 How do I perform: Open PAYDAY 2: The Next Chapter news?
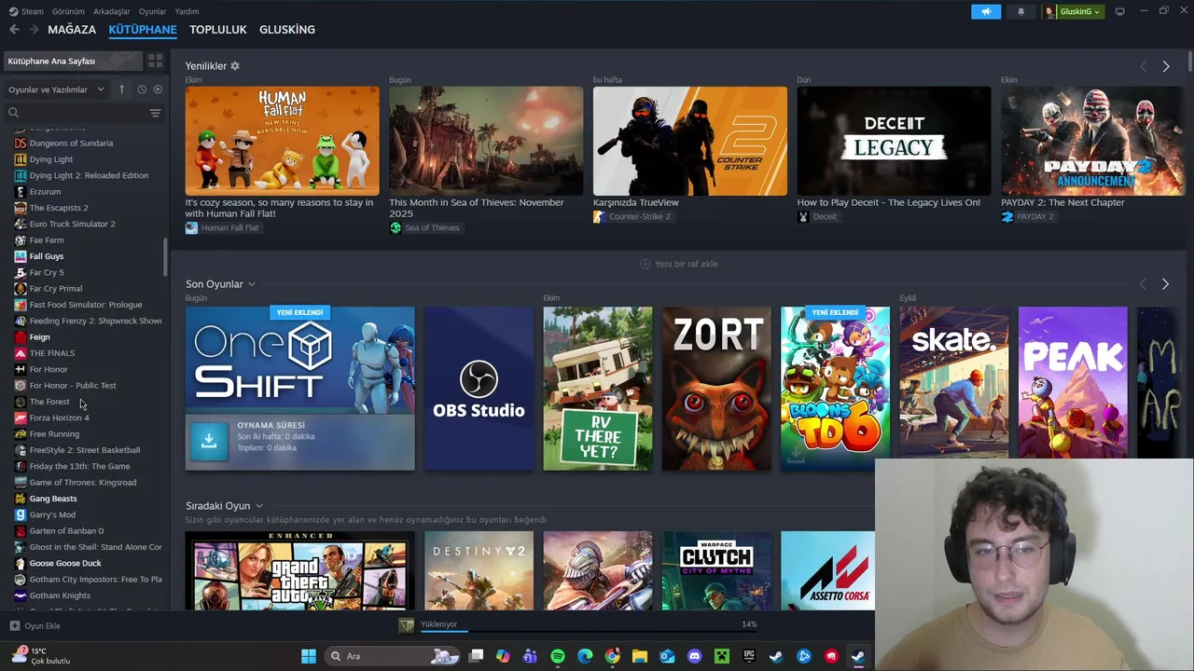(x=1062, y=202)
